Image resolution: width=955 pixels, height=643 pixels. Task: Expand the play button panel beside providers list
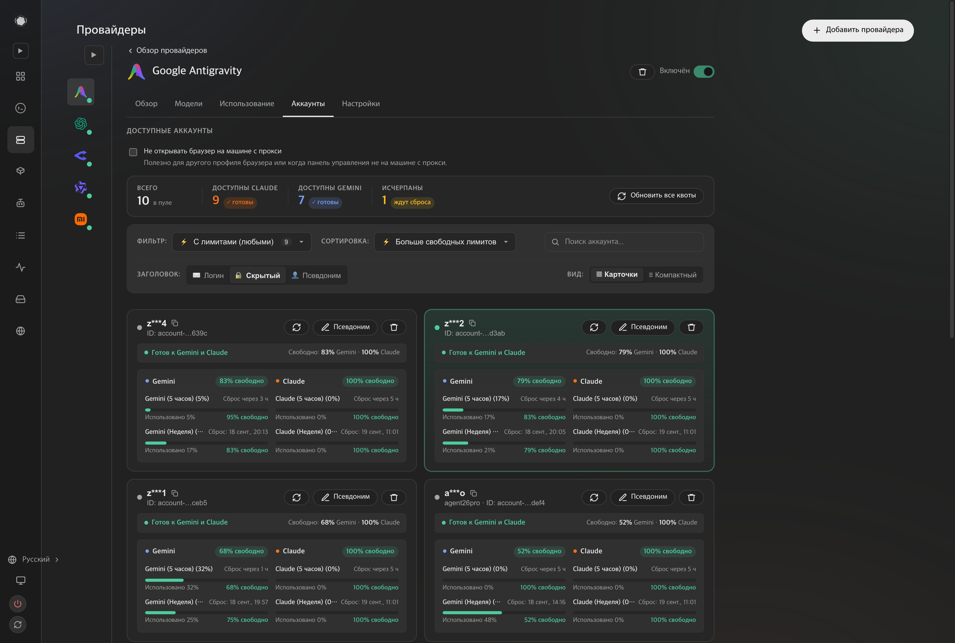click(x=94, y=55)
